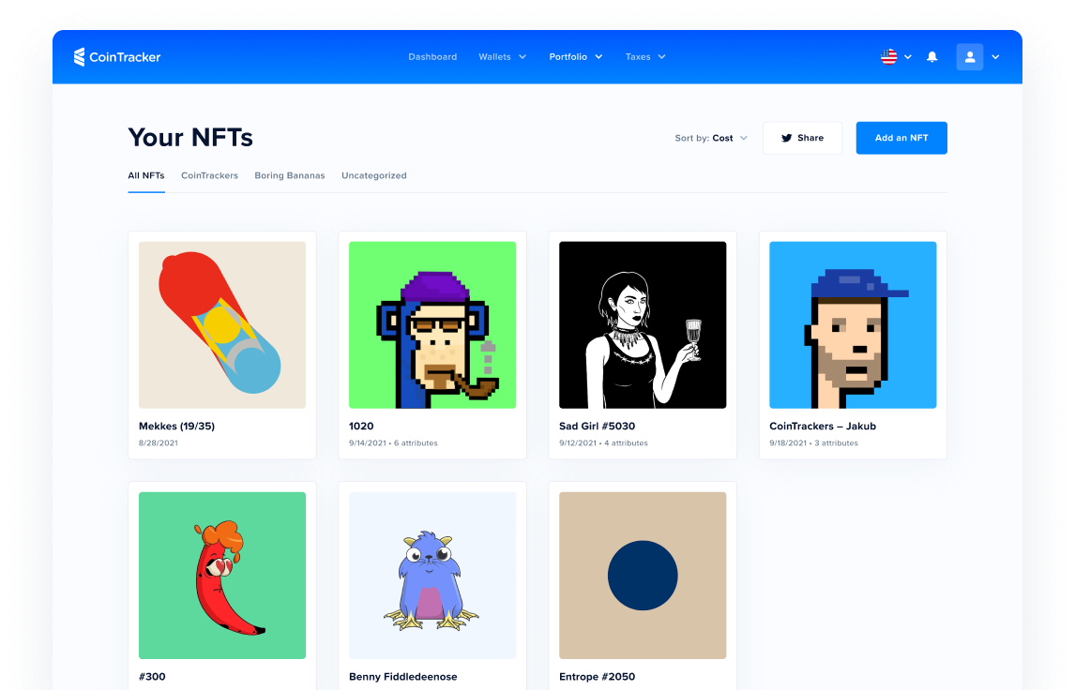Expand the account menu chevron
1075x690 pixels.
(995, 57)
